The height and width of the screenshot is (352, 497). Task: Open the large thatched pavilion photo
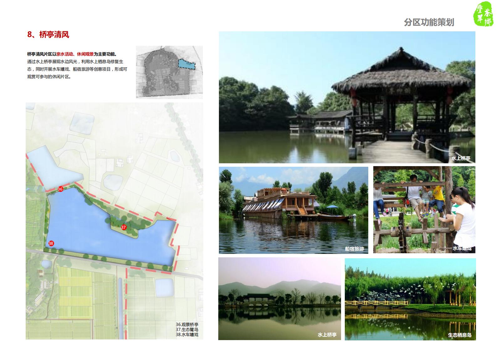tap(347, 97)
